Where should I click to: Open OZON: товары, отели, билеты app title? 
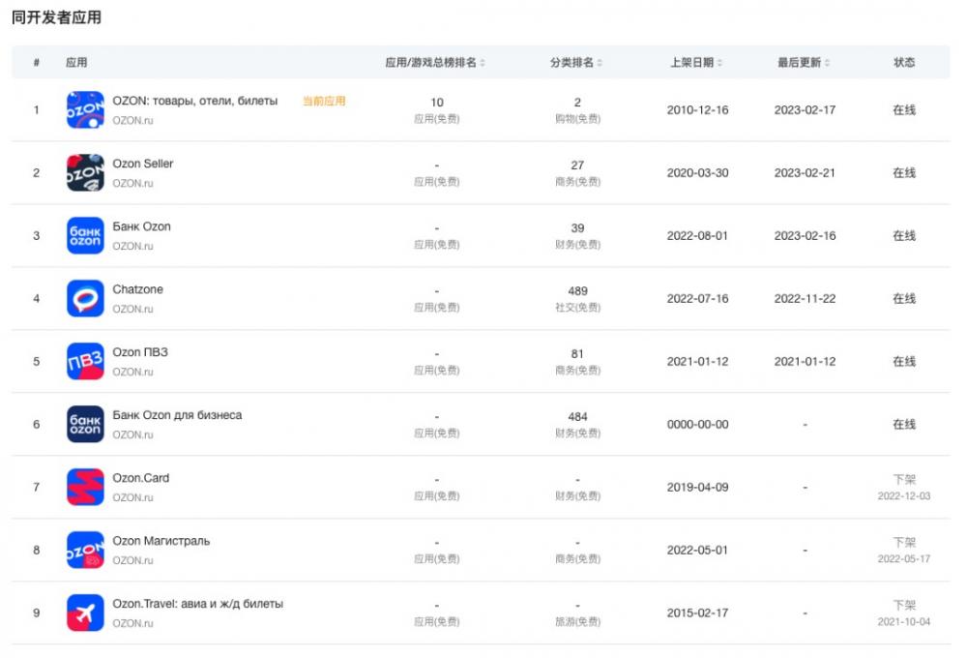195,102
